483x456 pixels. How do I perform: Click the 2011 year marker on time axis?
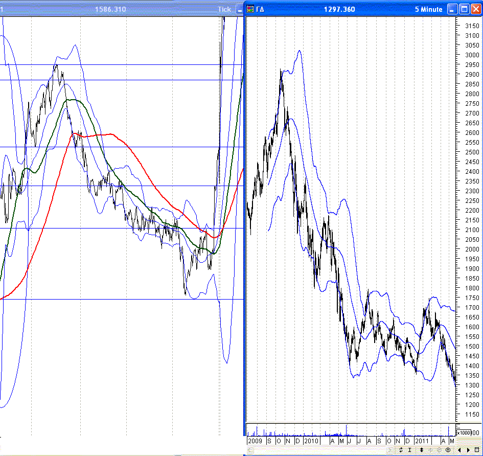[x=422, y=441]
